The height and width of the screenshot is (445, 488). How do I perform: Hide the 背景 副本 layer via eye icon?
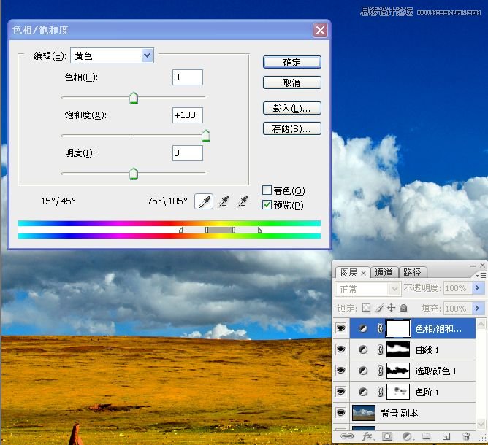tap(340, 413)
